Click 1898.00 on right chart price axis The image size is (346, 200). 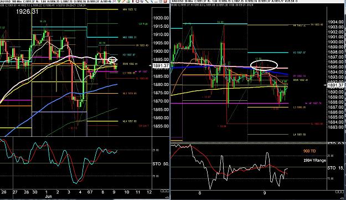[336, 52]
